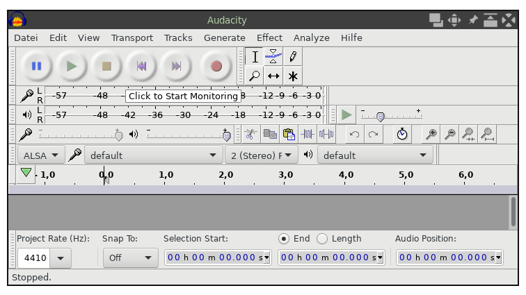The width and height of the screenshot is (526, 295).
Task: Open the playback device default dropdown
Action: [x=375, y=155]
